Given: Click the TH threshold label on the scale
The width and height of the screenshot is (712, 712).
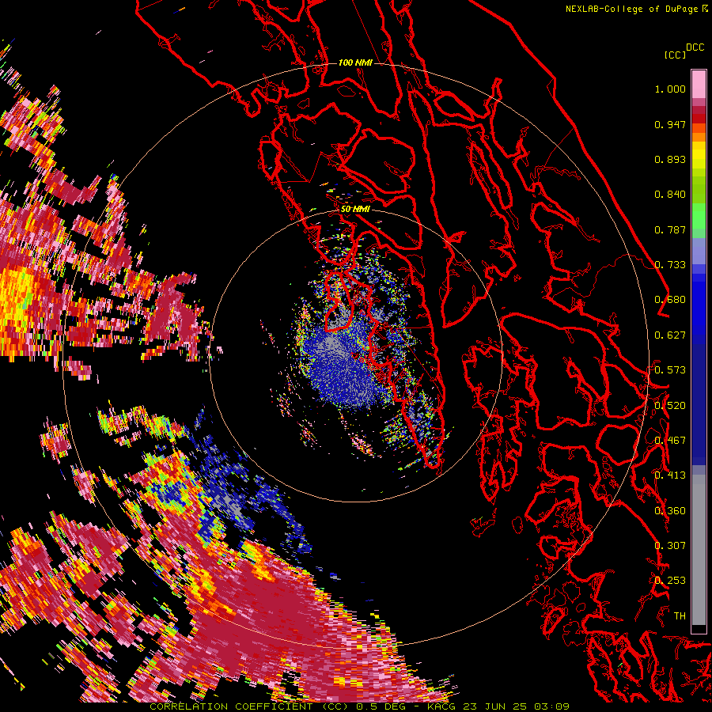Looking at the screenshot, I should tap(680, 616).
